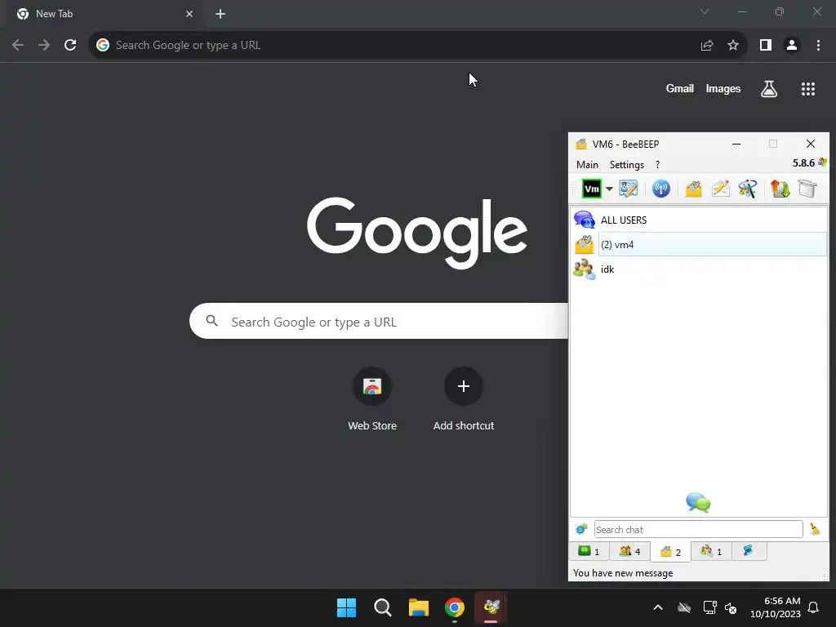Click the vm4 envelope icon in chat list
This screenshot has height=627, width=836.
click(x=585, y=245)
